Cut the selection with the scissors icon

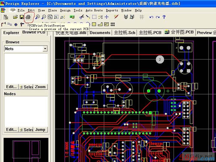pyautogui.click(x=82, y=17)
